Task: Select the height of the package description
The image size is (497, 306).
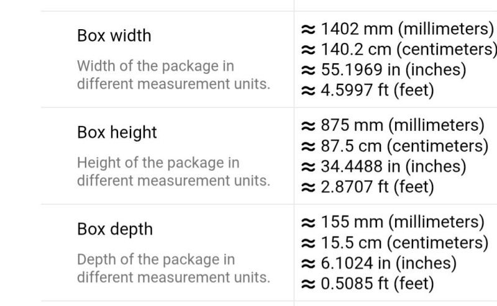Action: point(173,171)
